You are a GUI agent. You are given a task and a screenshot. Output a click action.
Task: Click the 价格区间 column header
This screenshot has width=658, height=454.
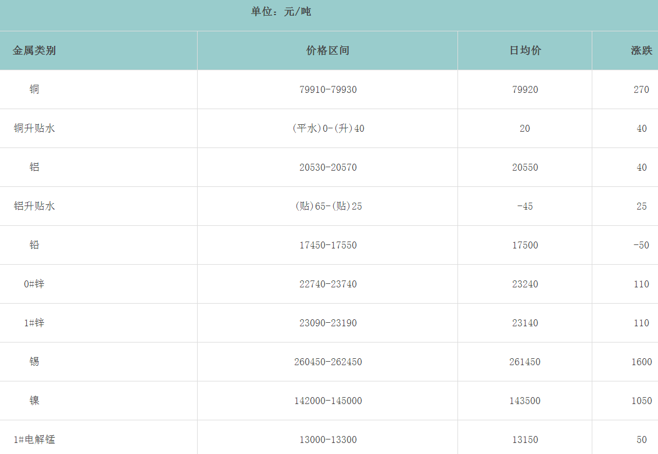coord(328,51)
